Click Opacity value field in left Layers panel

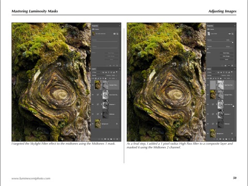coord(113,75)
